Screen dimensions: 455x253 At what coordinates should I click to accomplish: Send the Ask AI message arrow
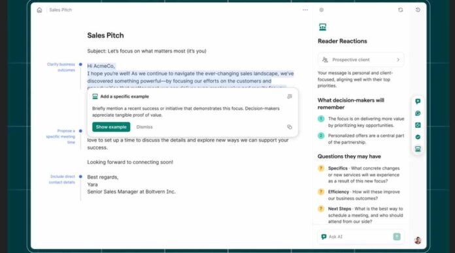397,237
